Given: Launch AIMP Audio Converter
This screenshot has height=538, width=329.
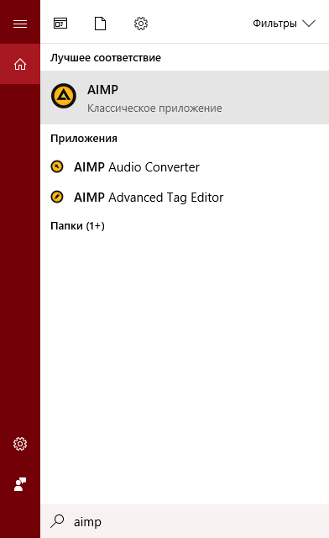Looking at the screenshot, I should coord(185,167).
